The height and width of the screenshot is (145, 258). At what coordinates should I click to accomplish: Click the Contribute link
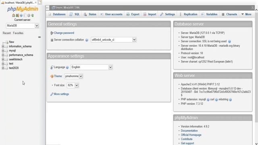click(187, 139)
